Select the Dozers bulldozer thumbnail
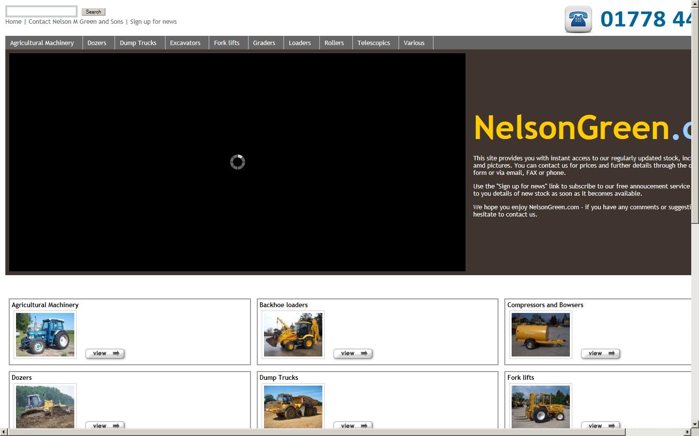The image size is (699, 436). [45, 406]
